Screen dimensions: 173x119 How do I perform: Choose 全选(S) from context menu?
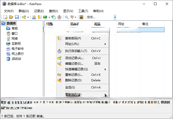tap(83, 87)
